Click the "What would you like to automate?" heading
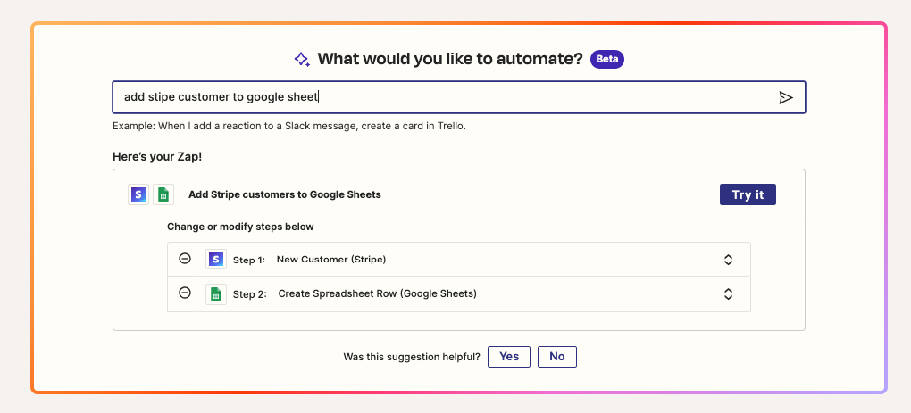 pyautogui.click(x=450, y=60)
